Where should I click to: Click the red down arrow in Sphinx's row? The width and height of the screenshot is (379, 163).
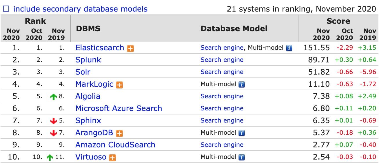(x=53, y=121)
